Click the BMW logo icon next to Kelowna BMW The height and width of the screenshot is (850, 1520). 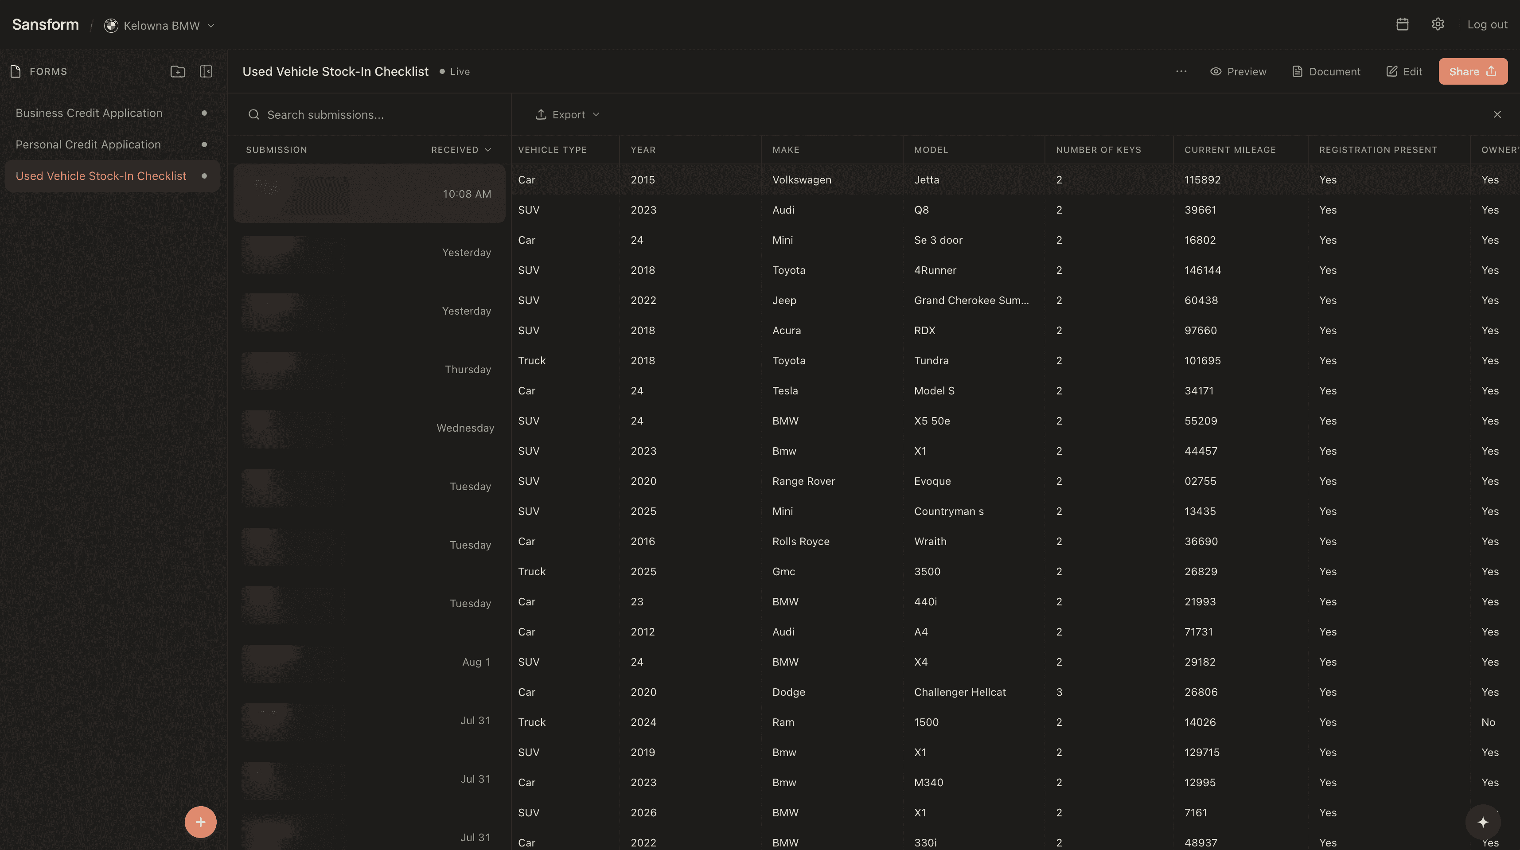click(111, 25)
